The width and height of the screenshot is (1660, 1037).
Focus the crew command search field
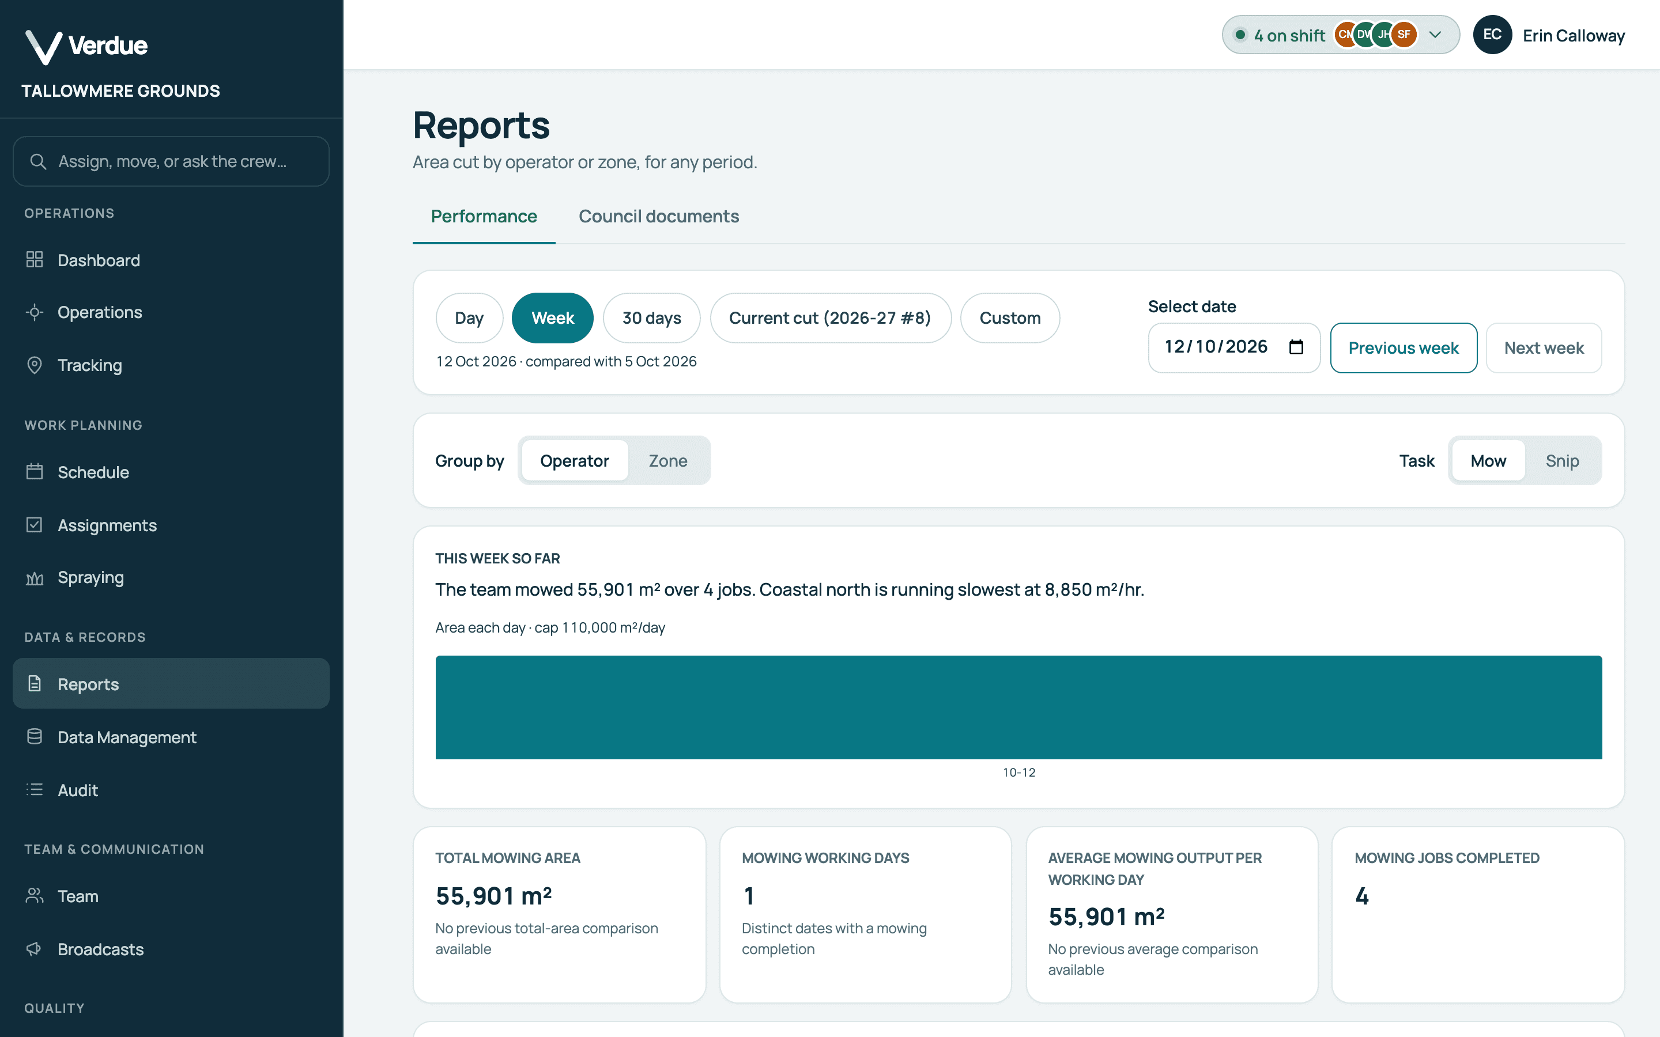tap(171, 161)
